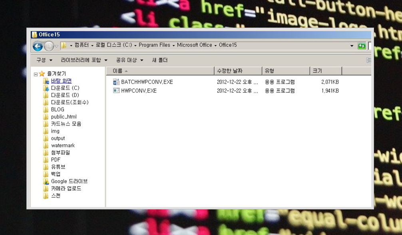402x235 pixels.
Task: Select file name BATCHHWPCONV.EXE
Action: click(147, 82)
